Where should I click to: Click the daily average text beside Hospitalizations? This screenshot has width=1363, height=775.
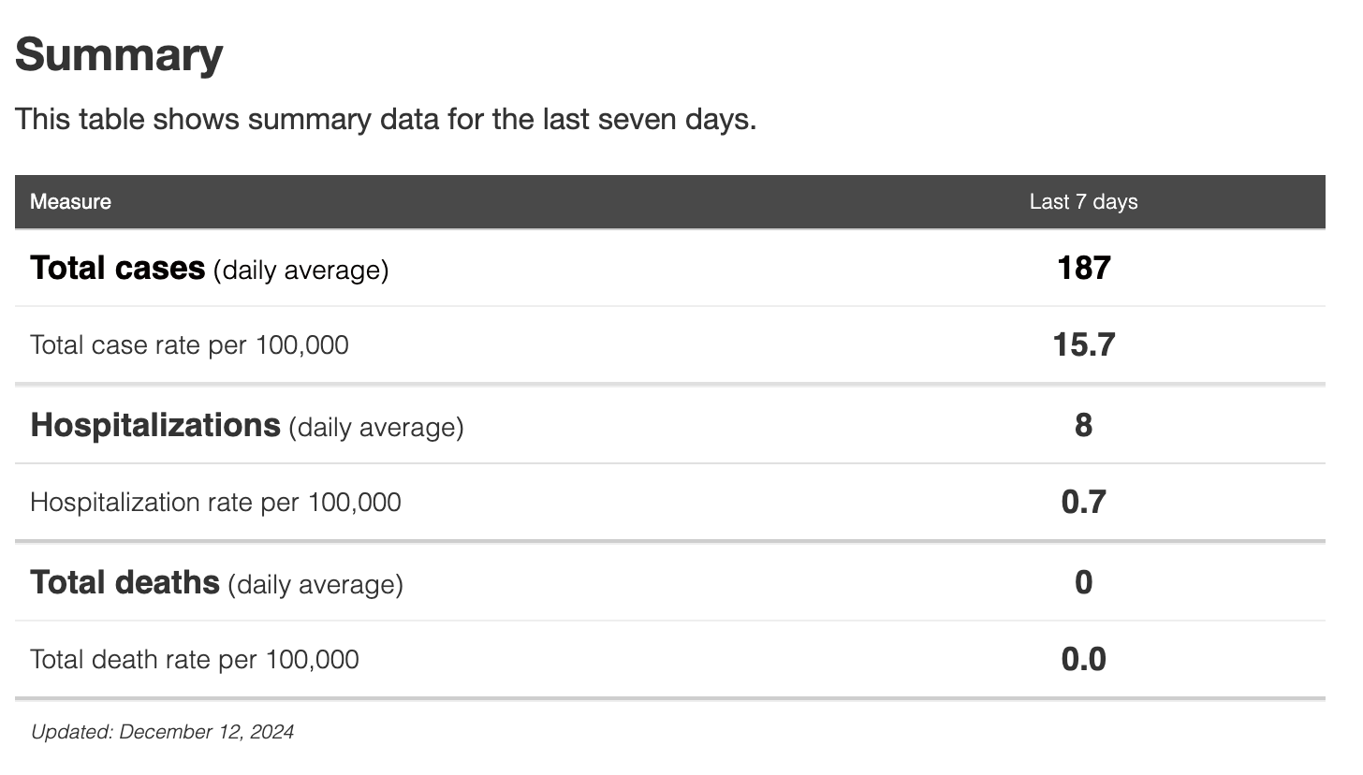[376, 428]
